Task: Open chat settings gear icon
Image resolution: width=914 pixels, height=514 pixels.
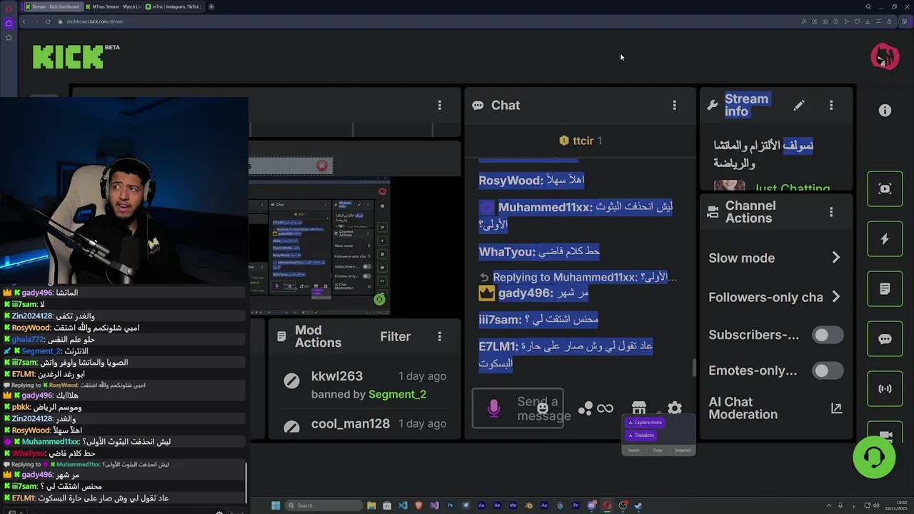Action: (675, 408)
